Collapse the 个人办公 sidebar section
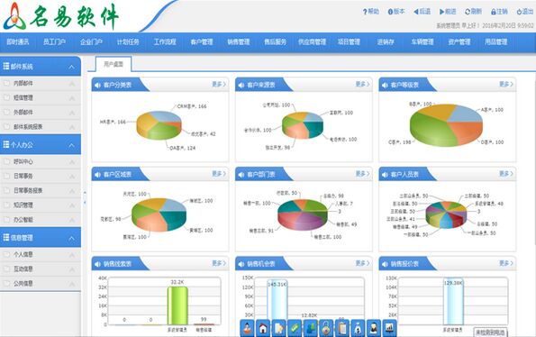536x337 pixels. [x=71, y=145]
